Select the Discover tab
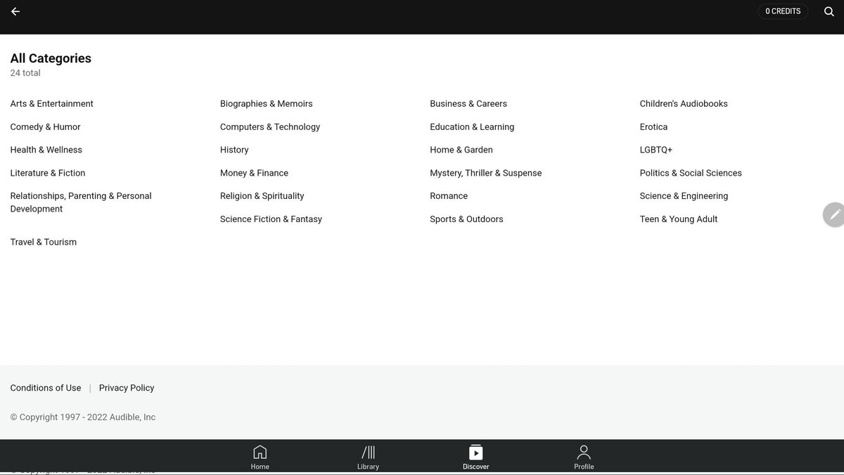Viewport: 844px width, 475px height. click(476, 457)
